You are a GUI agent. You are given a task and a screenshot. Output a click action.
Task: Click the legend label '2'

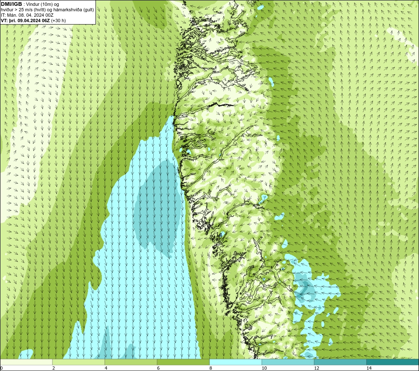pyautogui.click(x=54, y=368)
